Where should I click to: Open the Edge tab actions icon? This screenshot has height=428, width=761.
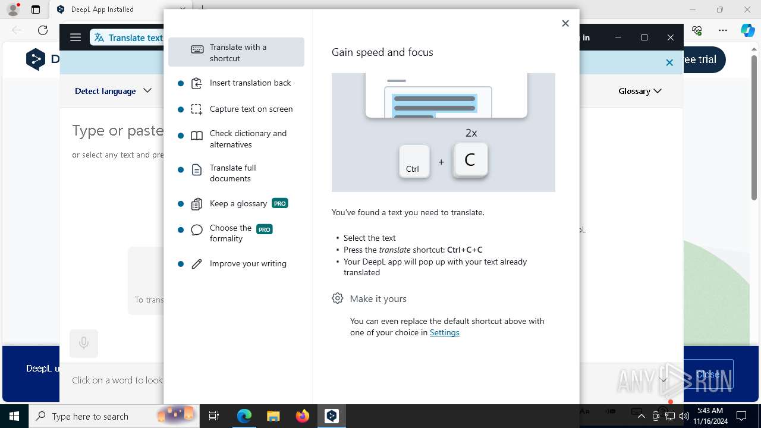coord(36,10)
